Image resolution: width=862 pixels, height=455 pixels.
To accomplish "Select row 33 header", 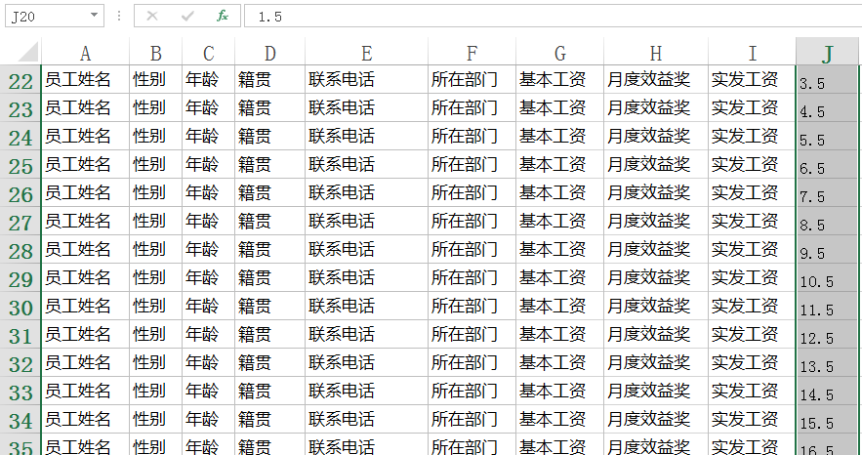I will pyautogui.click(x=21, y=392).
